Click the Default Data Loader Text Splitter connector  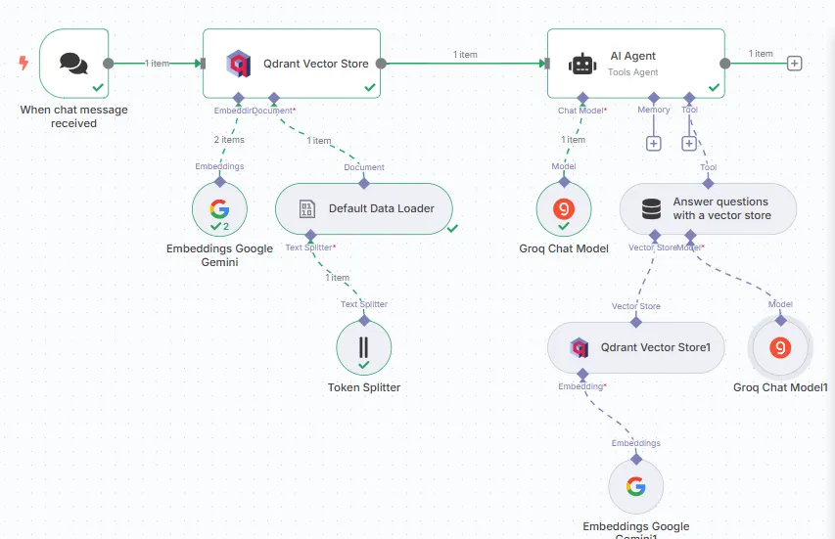point(310,235)
